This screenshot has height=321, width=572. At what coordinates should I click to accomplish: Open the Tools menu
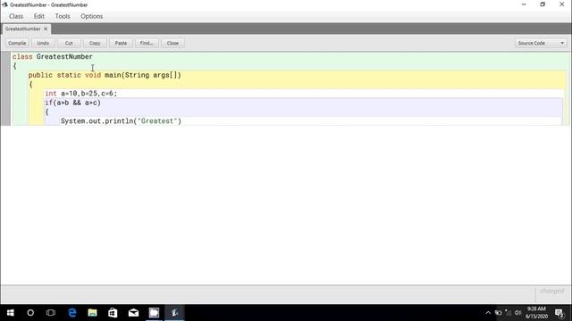(63, 16)
